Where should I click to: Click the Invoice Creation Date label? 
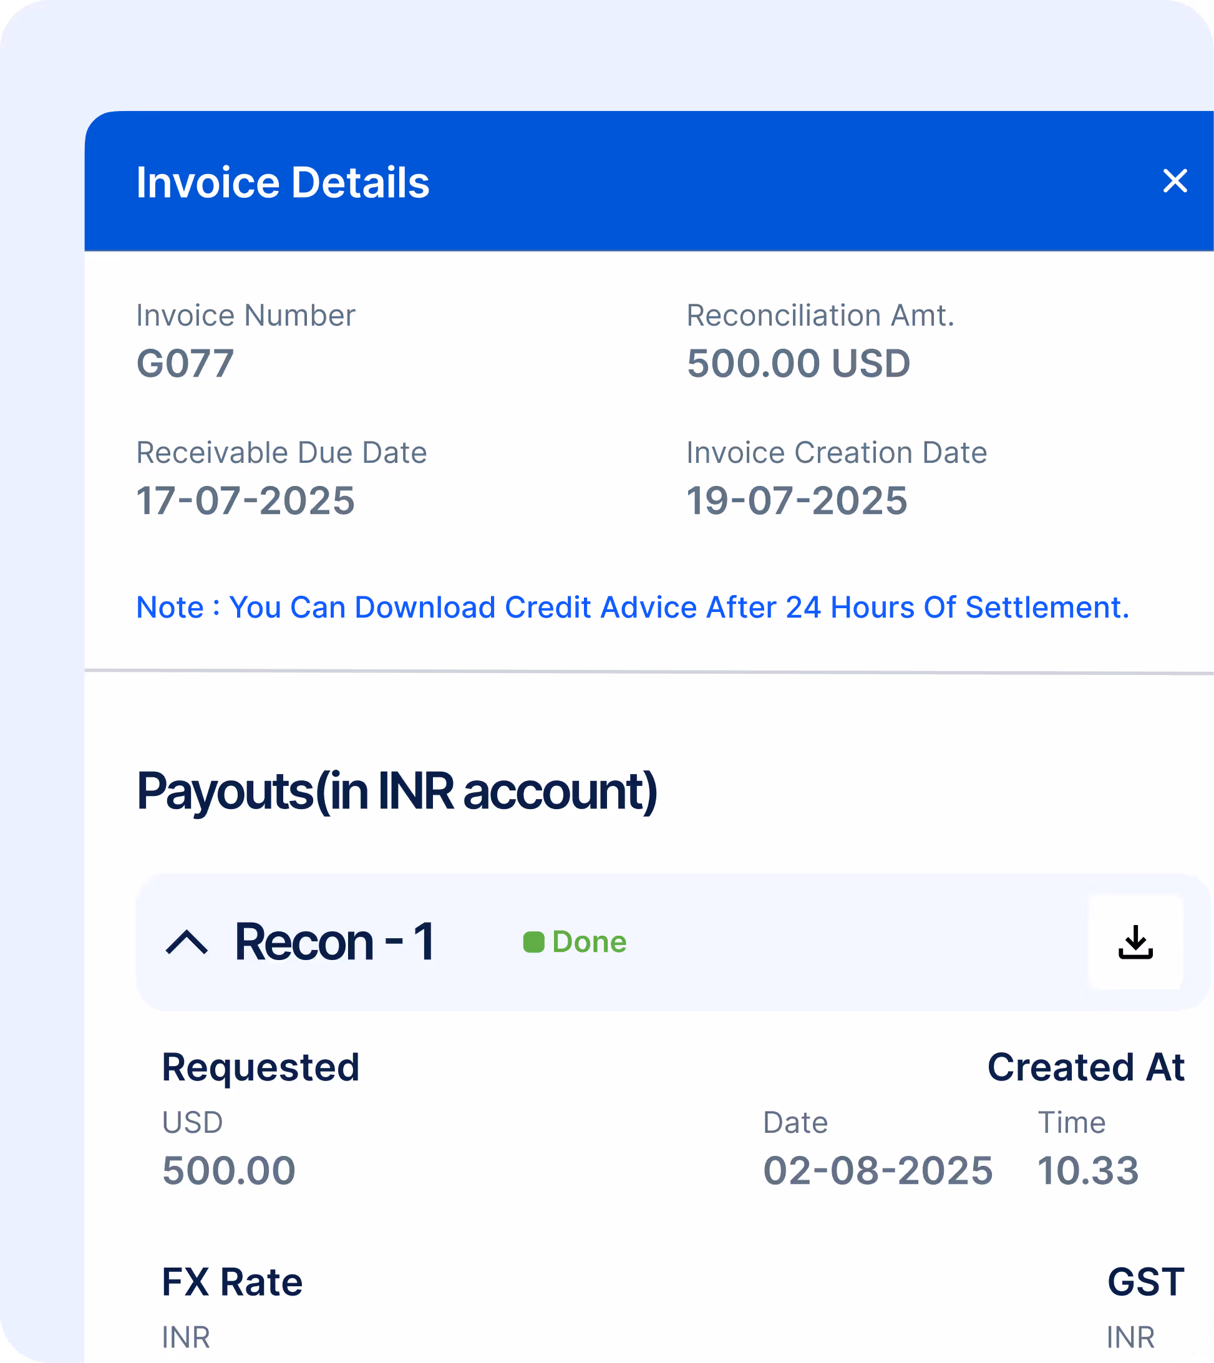(837, 453)
